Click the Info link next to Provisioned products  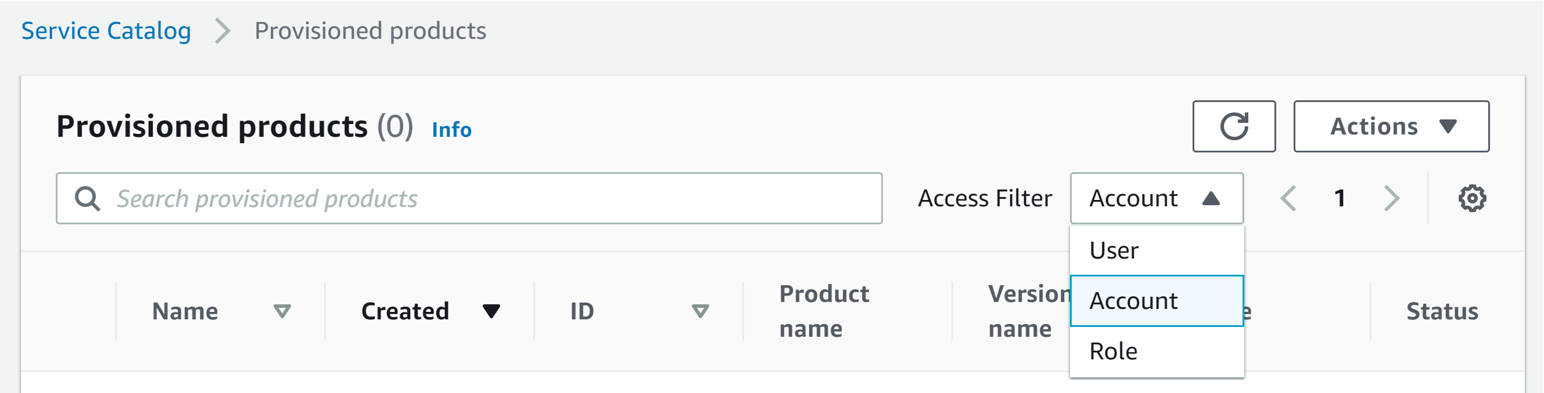(x=451, y=130)
